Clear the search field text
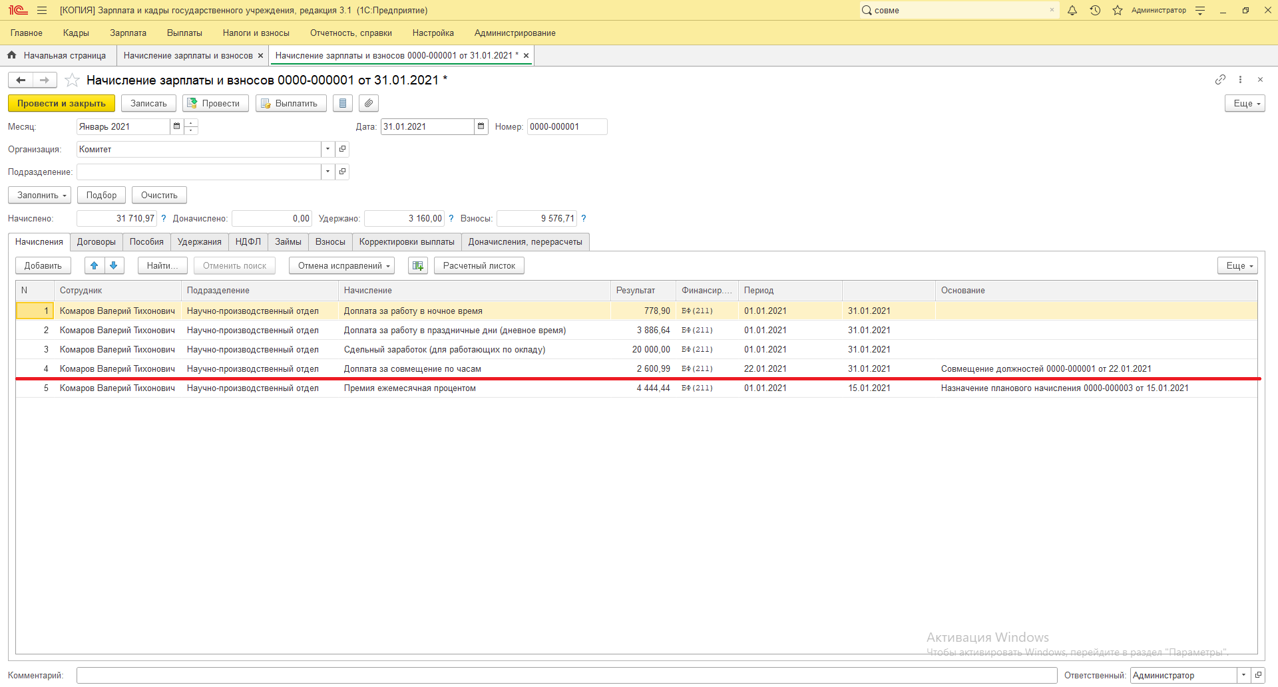The width and height of the screenshot is (1278, 687). click(1052, 10)
